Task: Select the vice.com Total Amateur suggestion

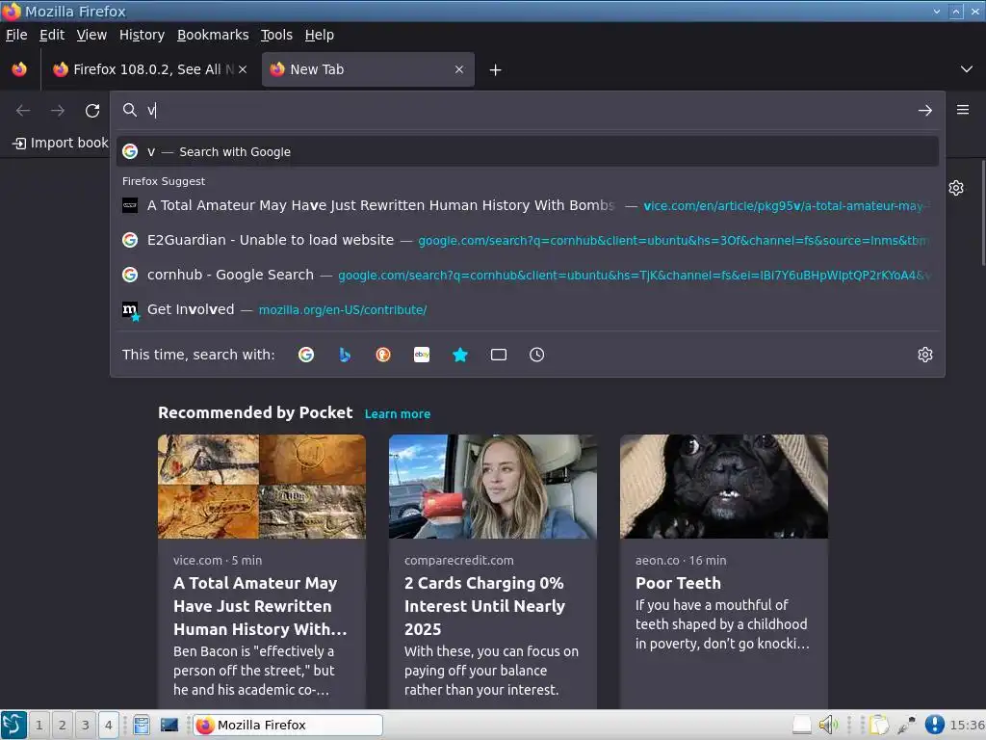Action: [x=528, y=205]
